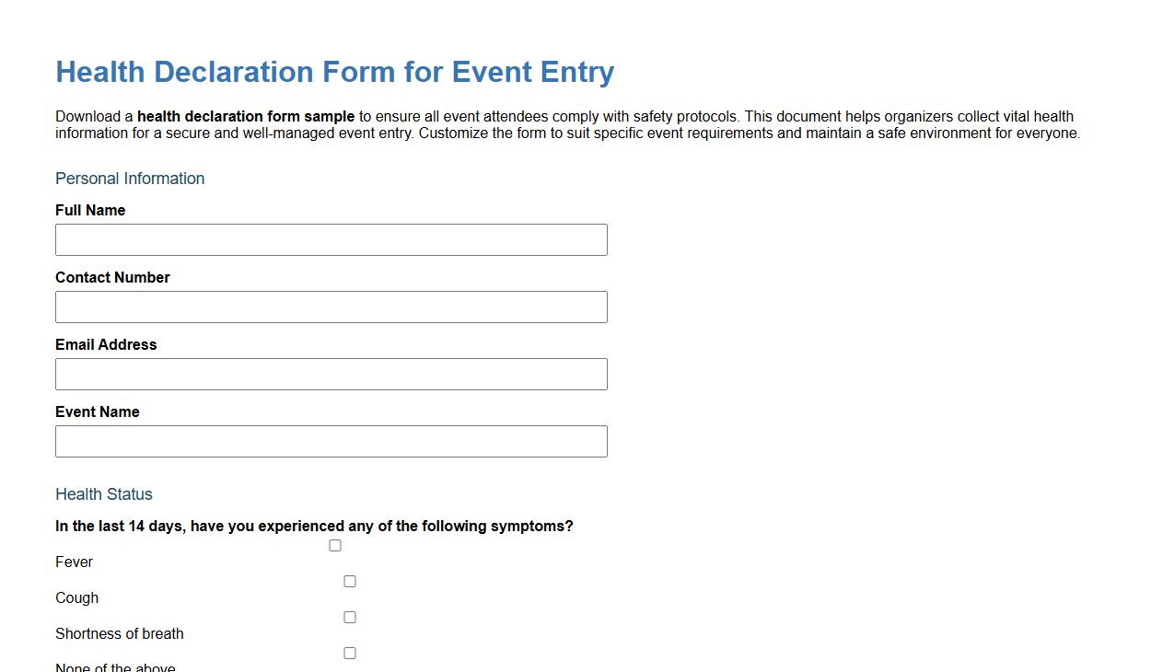
Task: Select the Personal Information section heading
Action: 130,179
